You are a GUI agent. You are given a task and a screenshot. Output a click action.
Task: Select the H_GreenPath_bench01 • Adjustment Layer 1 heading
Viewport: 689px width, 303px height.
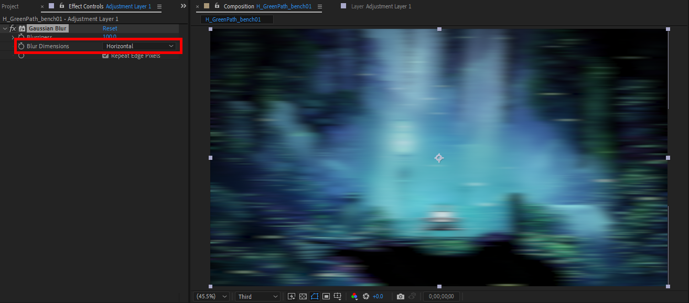(x=61, y=19)
